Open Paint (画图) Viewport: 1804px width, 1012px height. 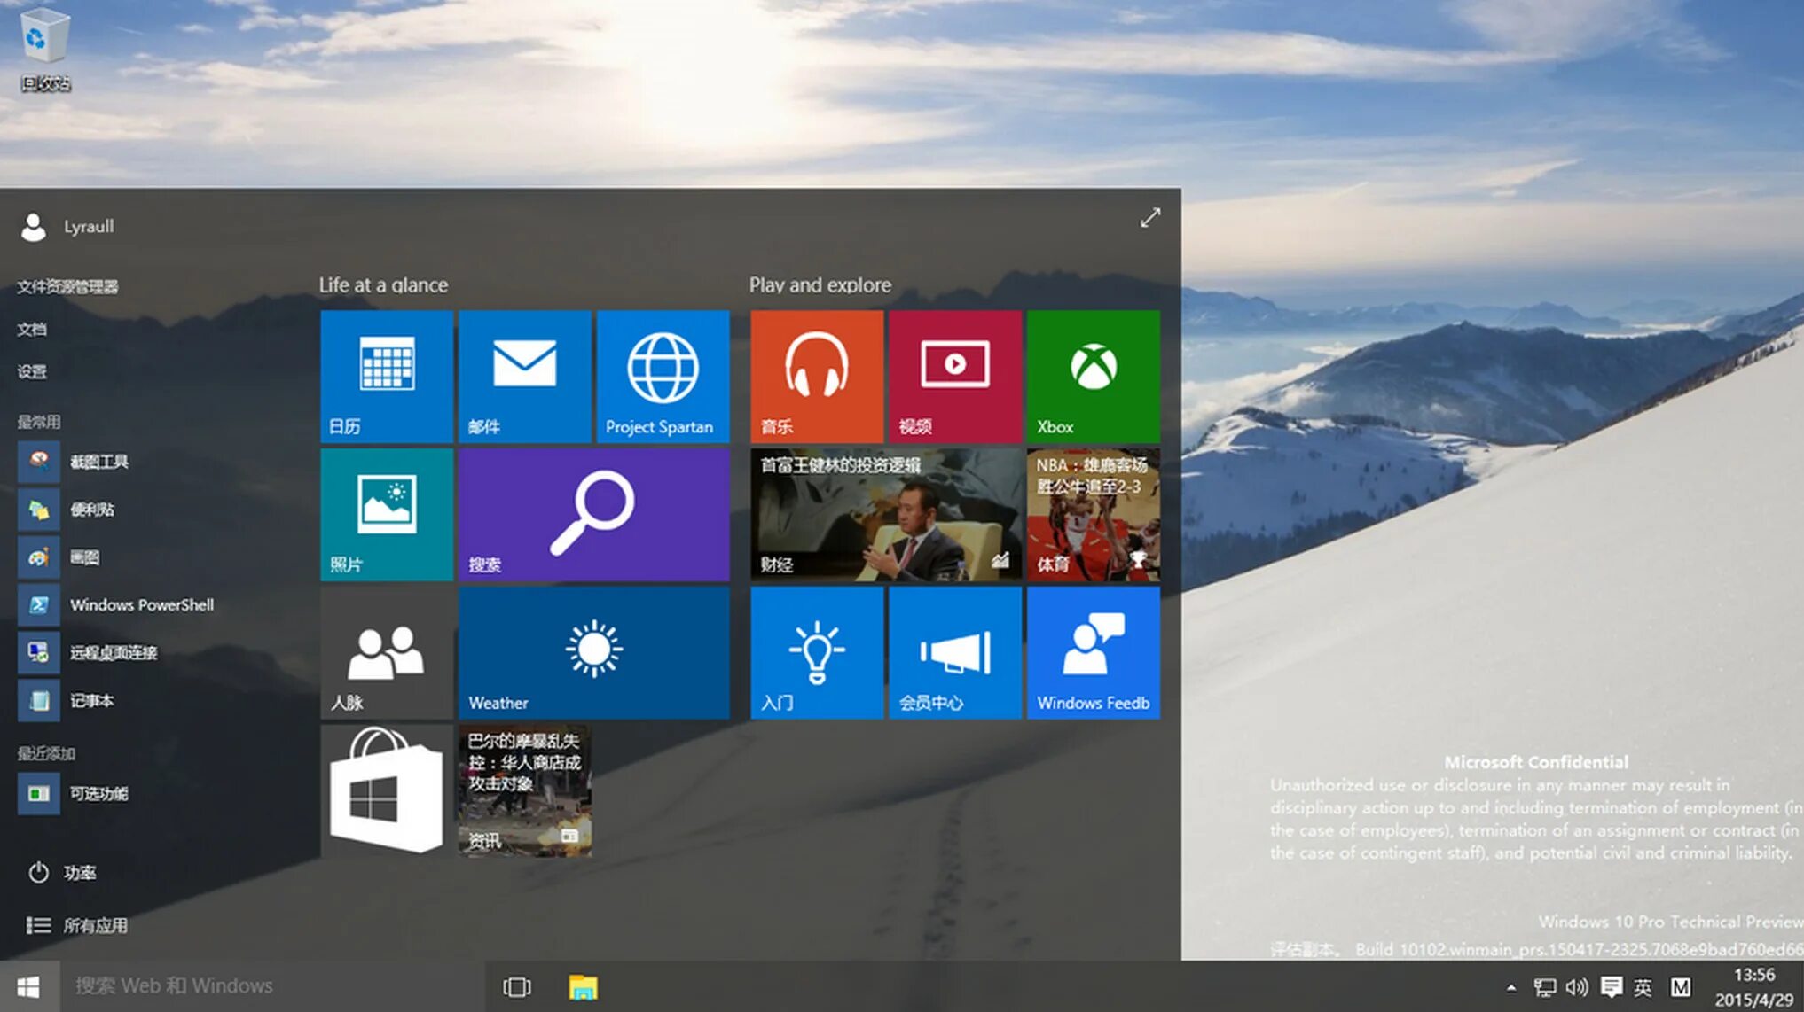tap(85, 557)
